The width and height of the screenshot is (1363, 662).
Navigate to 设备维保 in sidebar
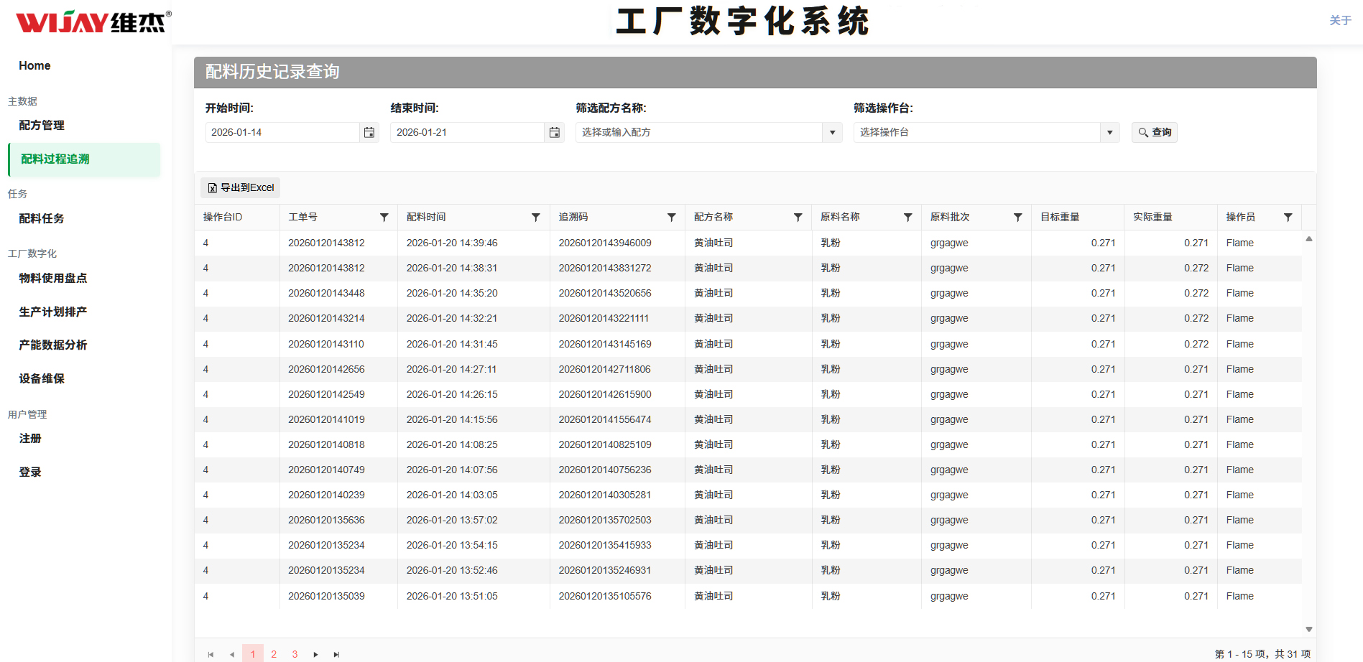pyautogui.click(x=42, y=378)
